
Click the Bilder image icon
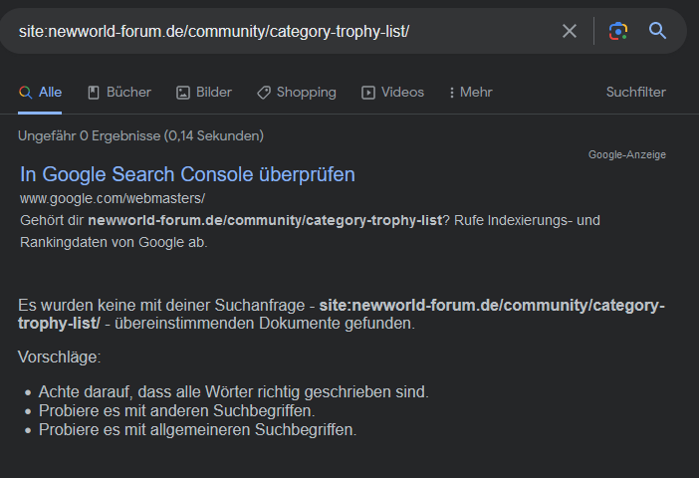[183, 93]
